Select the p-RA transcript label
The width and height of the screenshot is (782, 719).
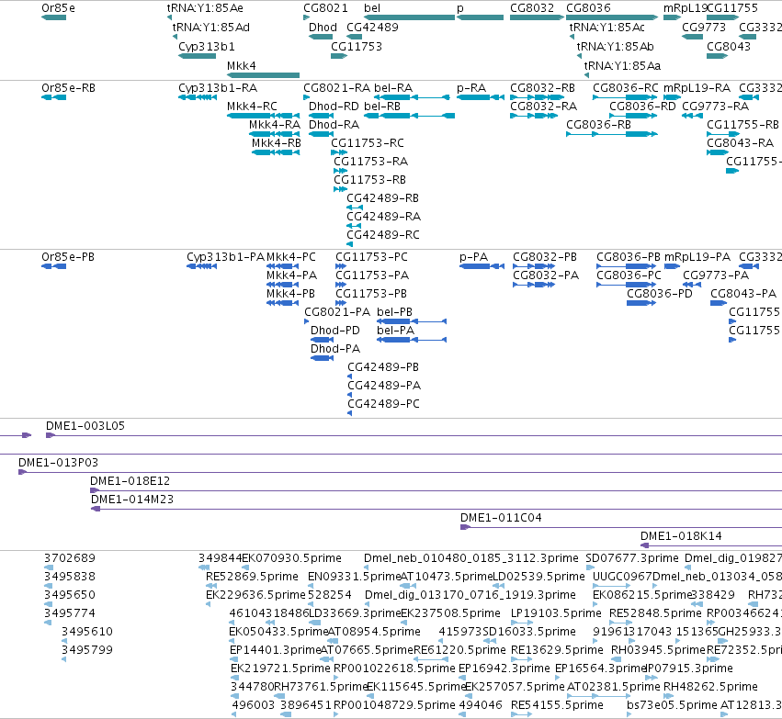tap(471, 88)
